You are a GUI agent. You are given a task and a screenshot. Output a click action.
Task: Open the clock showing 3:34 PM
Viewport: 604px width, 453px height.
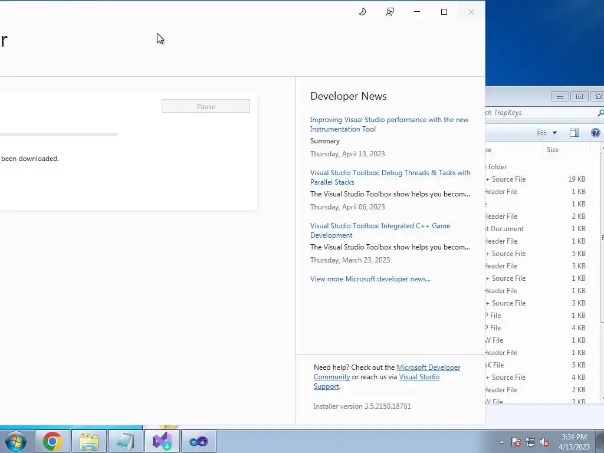point(574,442)
